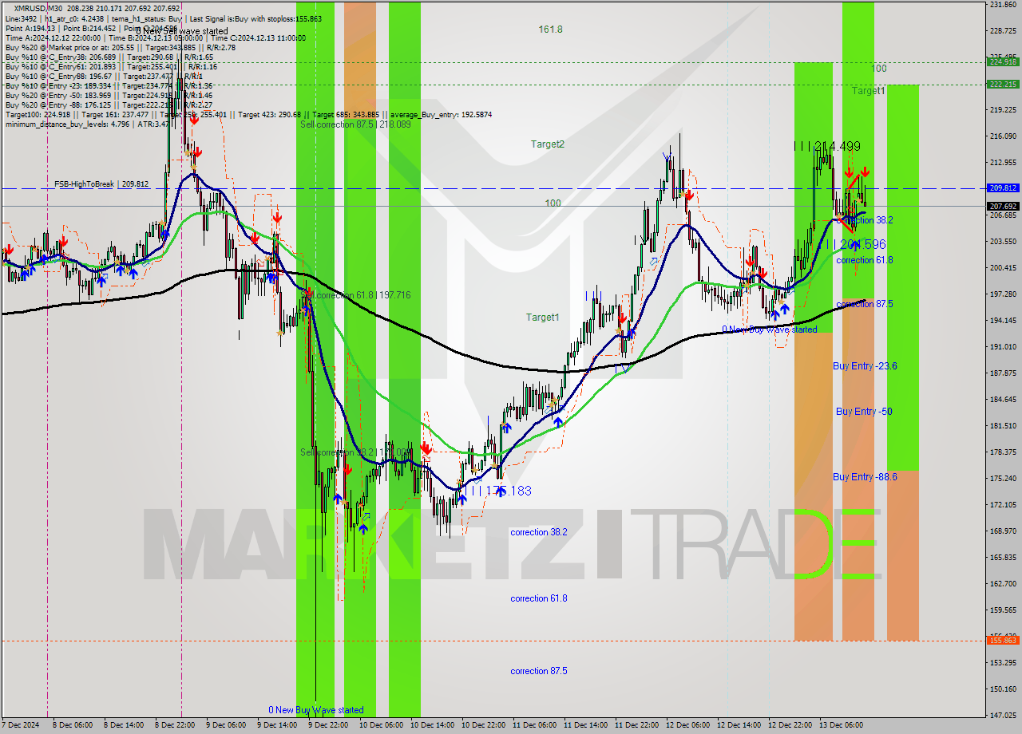
Task: Click the '10 Dec 14:00' time axis label
Action: pyautogui.click(x=434, y=725)
